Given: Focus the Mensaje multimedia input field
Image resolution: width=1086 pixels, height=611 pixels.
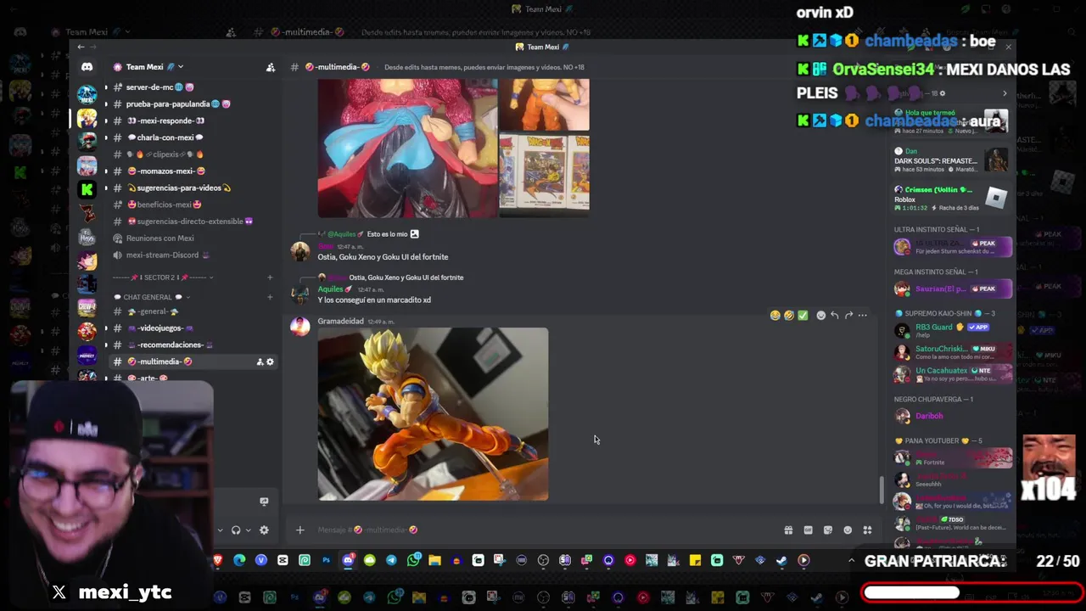Looking at the screenshot, I should 543,530.
